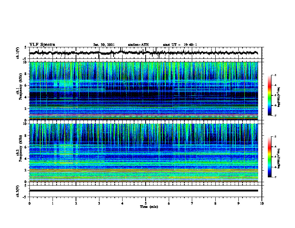
Task: Click time axis tick label "10"
Action: click(262, 203)
